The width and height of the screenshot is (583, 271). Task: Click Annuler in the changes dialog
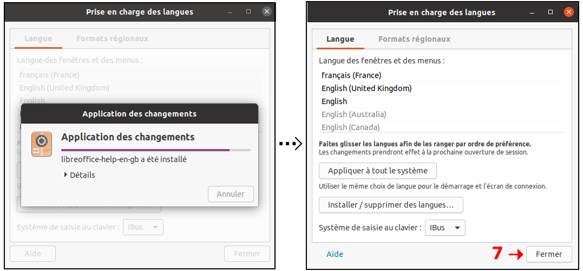coord(231,194)
